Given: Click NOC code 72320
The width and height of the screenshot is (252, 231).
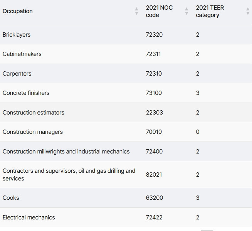Looking at the screenshot, I should click(154, 35).
